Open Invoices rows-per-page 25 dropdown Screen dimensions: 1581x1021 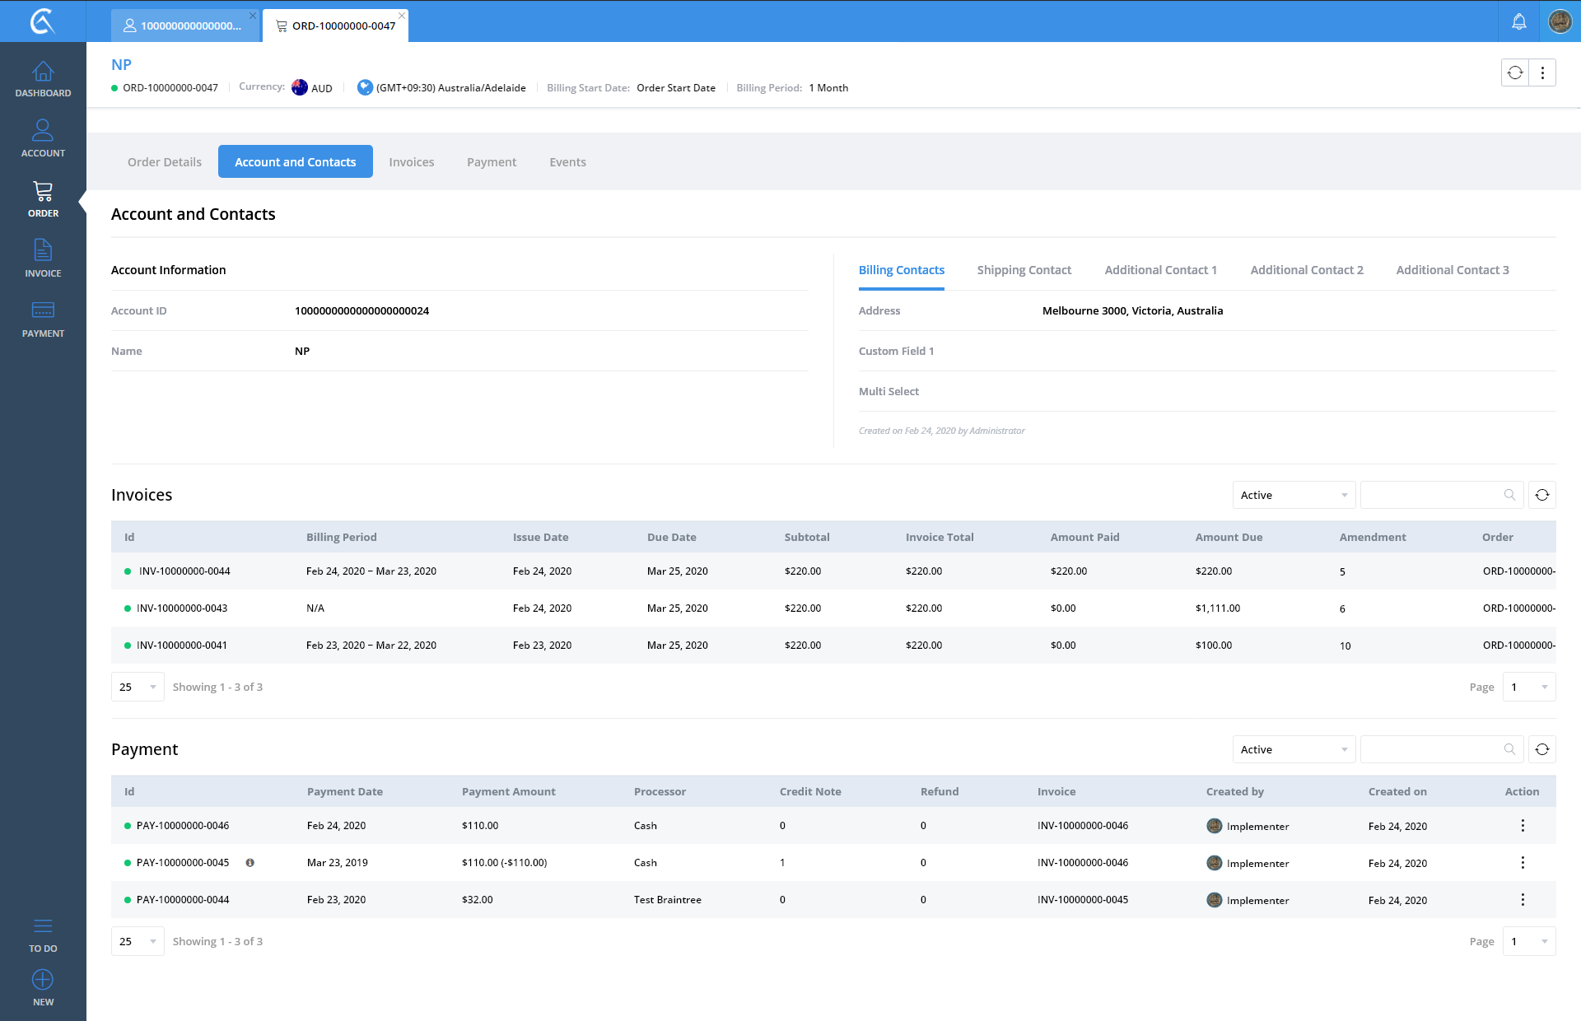coord(138,687)
